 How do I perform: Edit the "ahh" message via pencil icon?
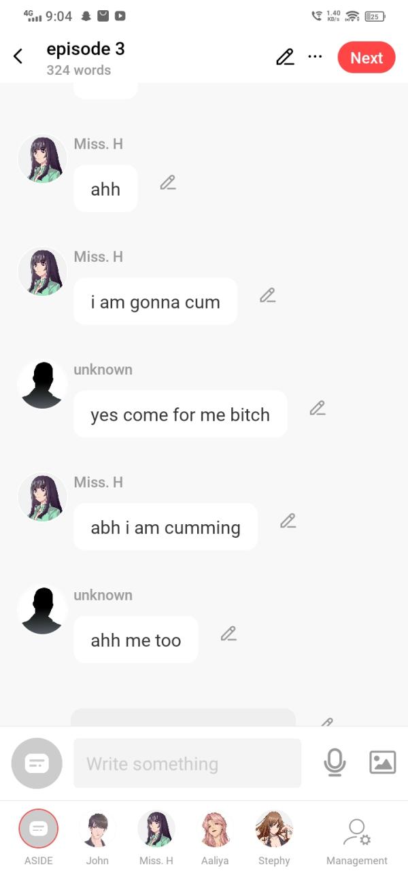click(x=168, y=182)
